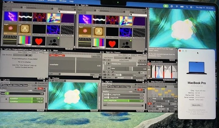
Task: Toggle Fade L. button in Mixer
Action: pos(61,56)
